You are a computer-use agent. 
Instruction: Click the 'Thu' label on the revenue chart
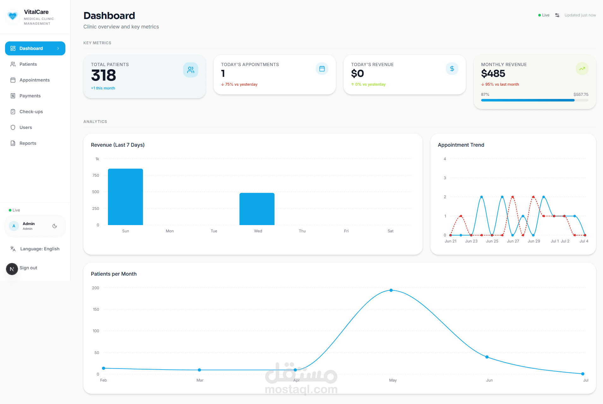coord(302,231)
